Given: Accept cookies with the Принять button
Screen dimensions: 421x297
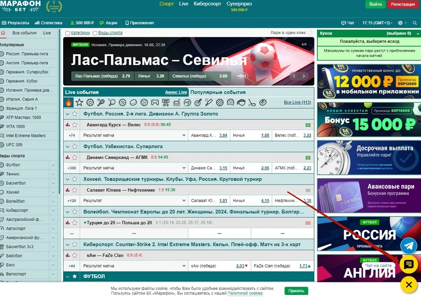Looking at the screenshot, I should pos(296,291).
